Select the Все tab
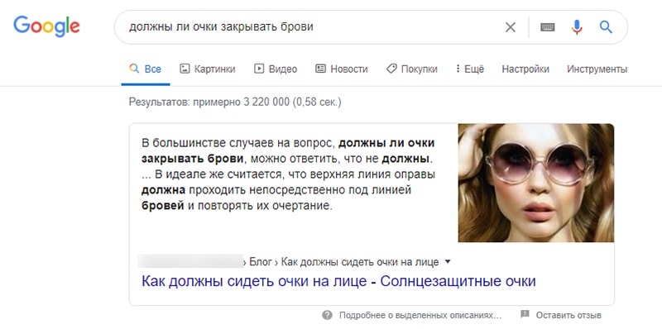Screen dimensions: 662x329 (146, 69)
